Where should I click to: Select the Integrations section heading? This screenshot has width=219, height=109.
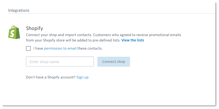tap(19, 10)
